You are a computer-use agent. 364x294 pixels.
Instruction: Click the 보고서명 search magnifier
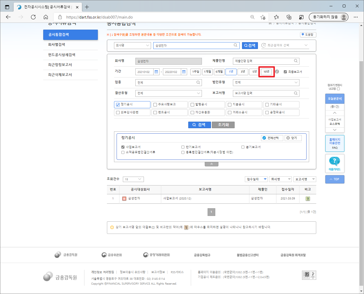(296, 93)
